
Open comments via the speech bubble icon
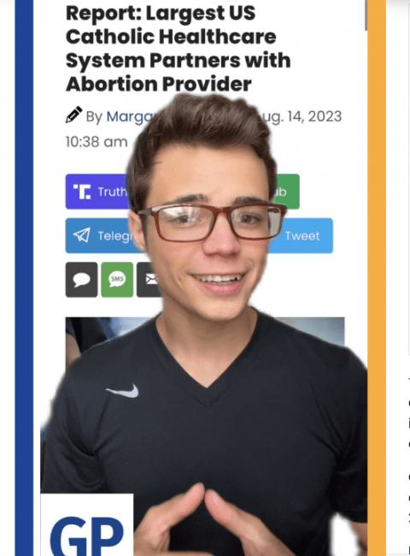click(x=81, y=280)
